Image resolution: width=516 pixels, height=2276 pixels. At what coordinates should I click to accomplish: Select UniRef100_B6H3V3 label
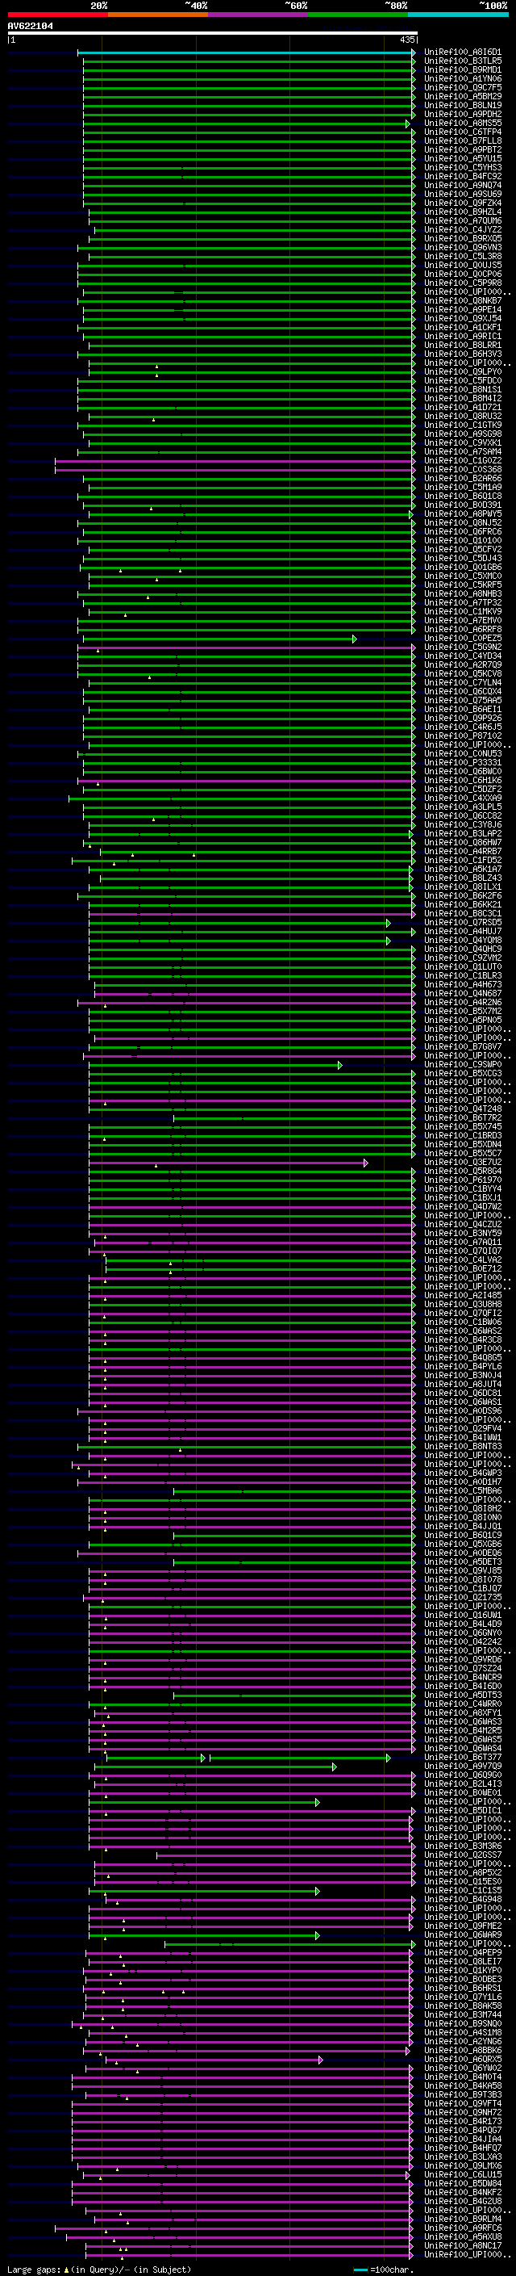click(463, 354)
